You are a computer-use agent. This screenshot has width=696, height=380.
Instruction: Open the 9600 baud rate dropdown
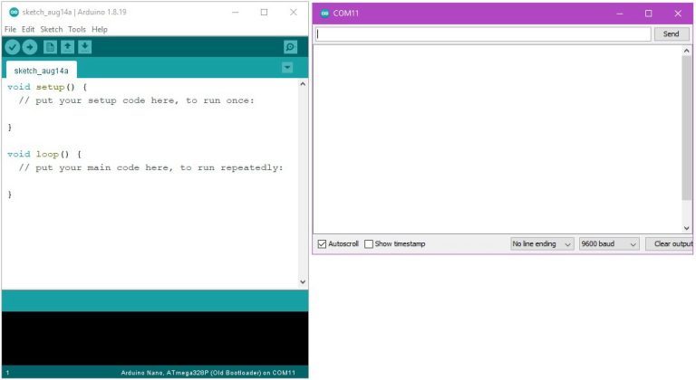(x=609, y=244)
